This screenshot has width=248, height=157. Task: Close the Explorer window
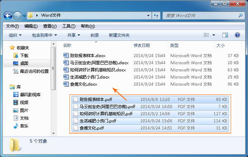(x=237, y=3)
